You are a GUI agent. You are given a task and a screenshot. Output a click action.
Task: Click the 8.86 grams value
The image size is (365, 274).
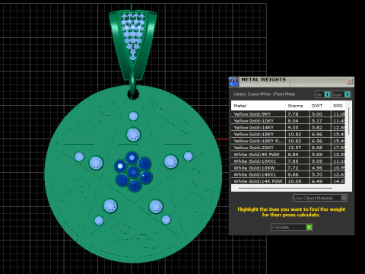pos(293,175)
